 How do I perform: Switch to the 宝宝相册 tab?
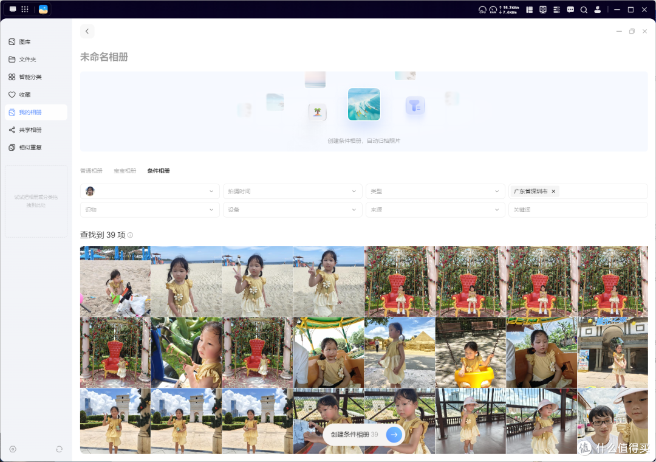coord(125,171)
